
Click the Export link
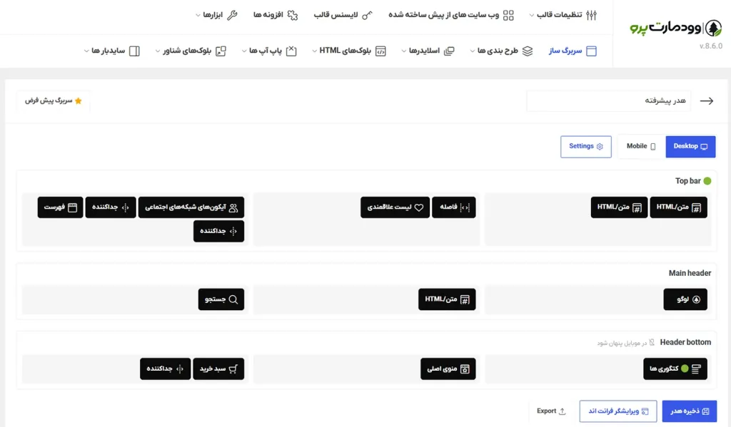tap(551, 411)
